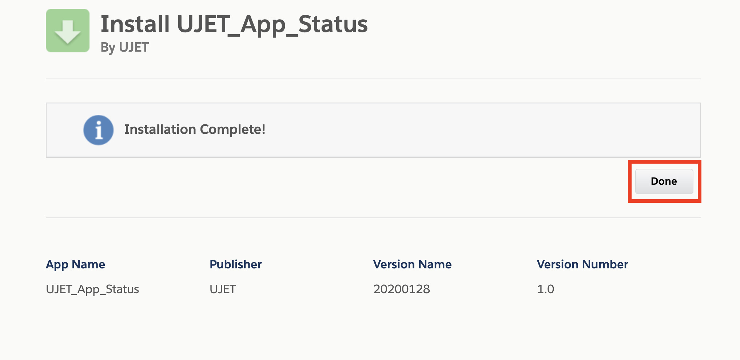Click the word Installation in the message
This screenshot has width=740, height=360.
point(160,129)
